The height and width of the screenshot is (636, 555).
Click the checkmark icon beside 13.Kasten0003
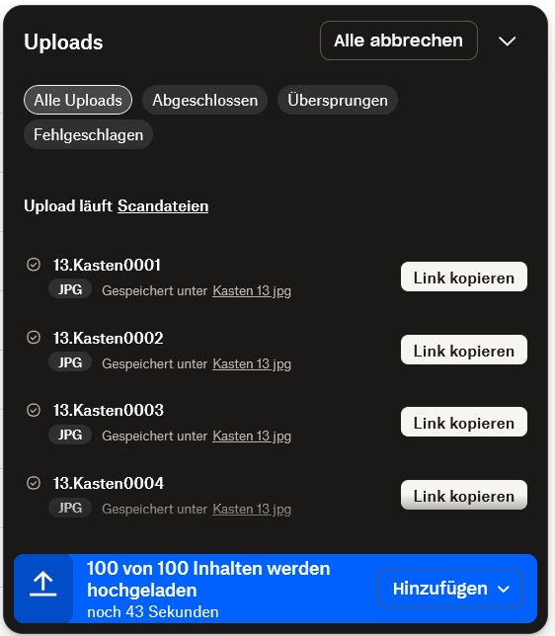(34, 410)
